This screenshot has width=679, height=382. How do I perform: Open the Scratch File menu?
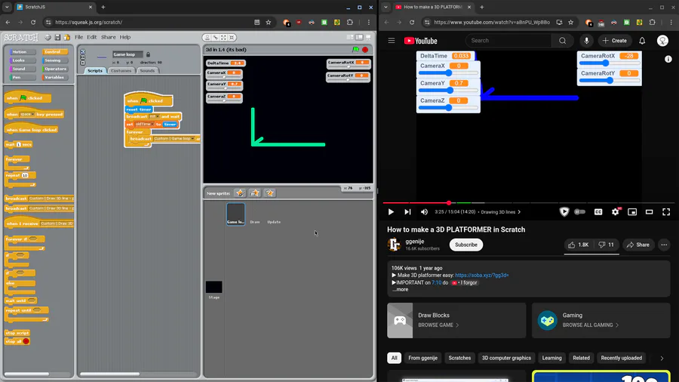(78, 37)
